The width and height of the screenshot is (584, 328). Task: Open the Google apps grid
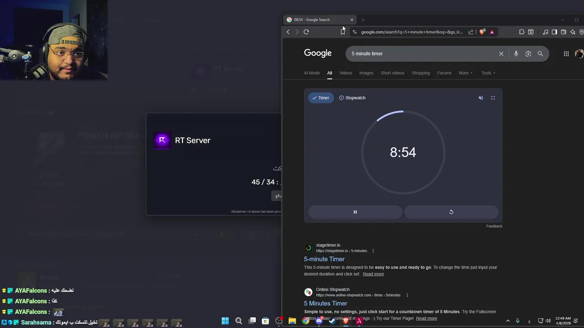[x=566, y=54]
